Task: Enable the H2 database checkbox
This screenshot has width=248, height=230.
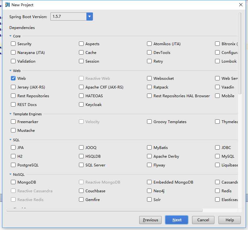Action: click(x=13, y=156)
